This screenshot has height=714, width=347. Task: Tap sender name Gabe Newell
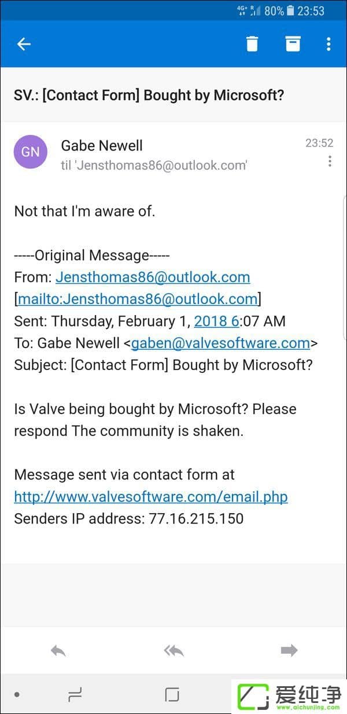click(102, 145)
